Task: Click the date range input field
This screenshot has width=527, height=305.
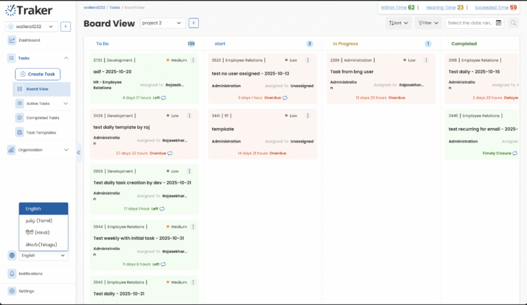Action: 469,23
